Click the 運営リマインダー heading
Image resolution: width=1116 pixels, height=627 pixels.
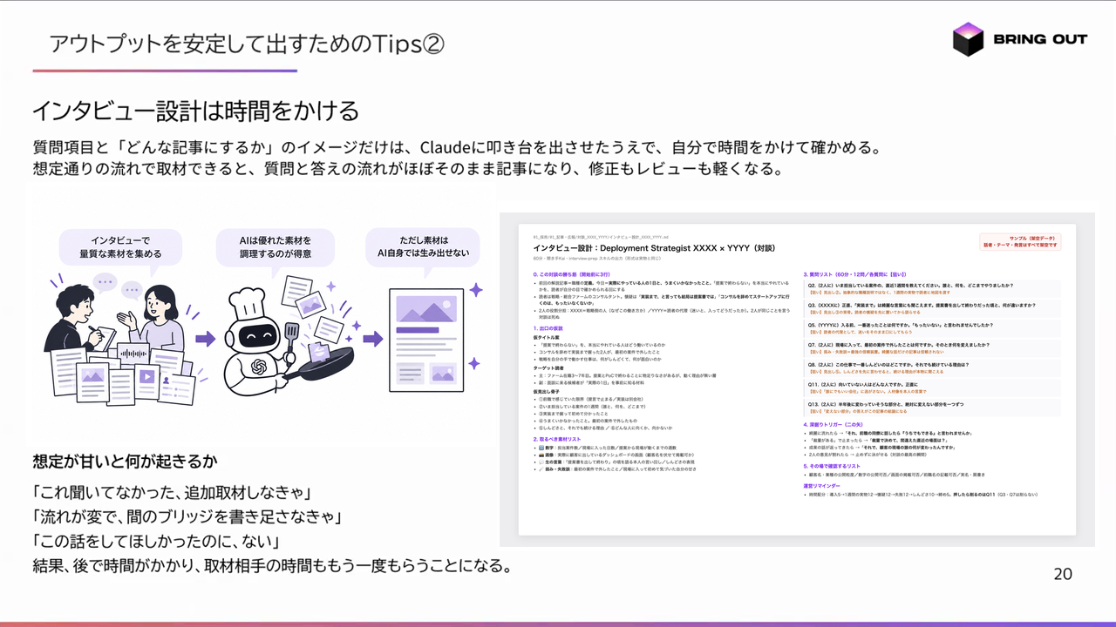click(x=823, y=485)
